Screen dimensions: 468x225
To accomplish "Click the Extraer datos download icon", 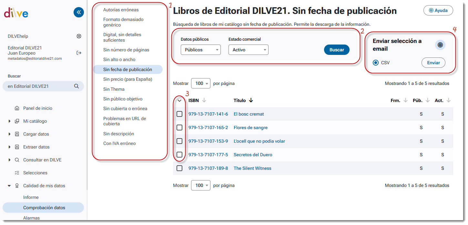I will pos(17,147).
